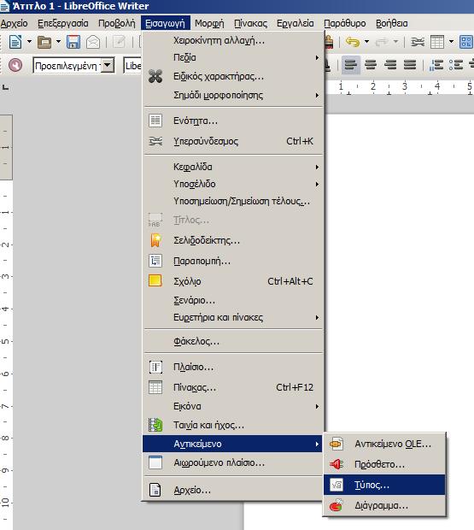
Task: Toggle Justified alignment
Action: (x=410, y=65)
